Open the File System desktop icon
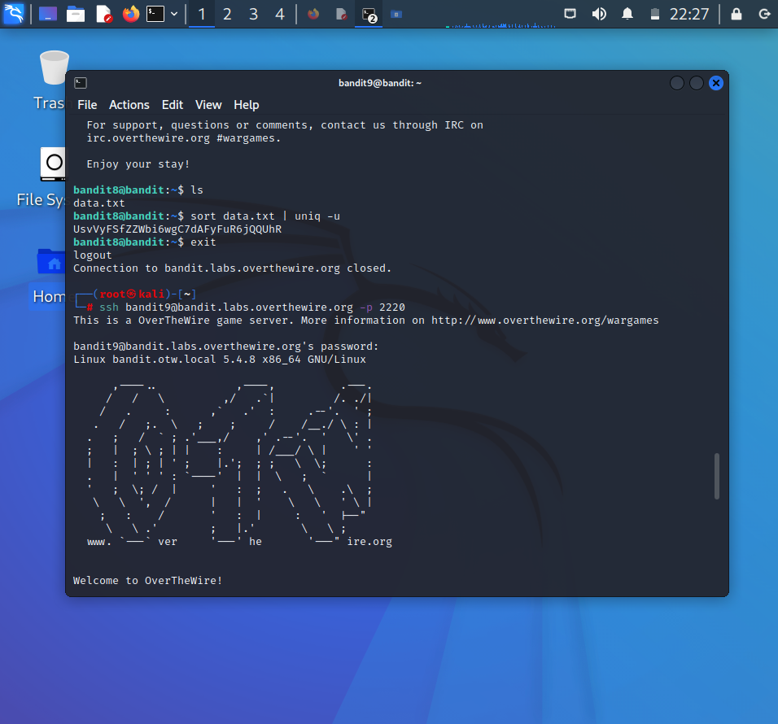 [x=52, y=165]
